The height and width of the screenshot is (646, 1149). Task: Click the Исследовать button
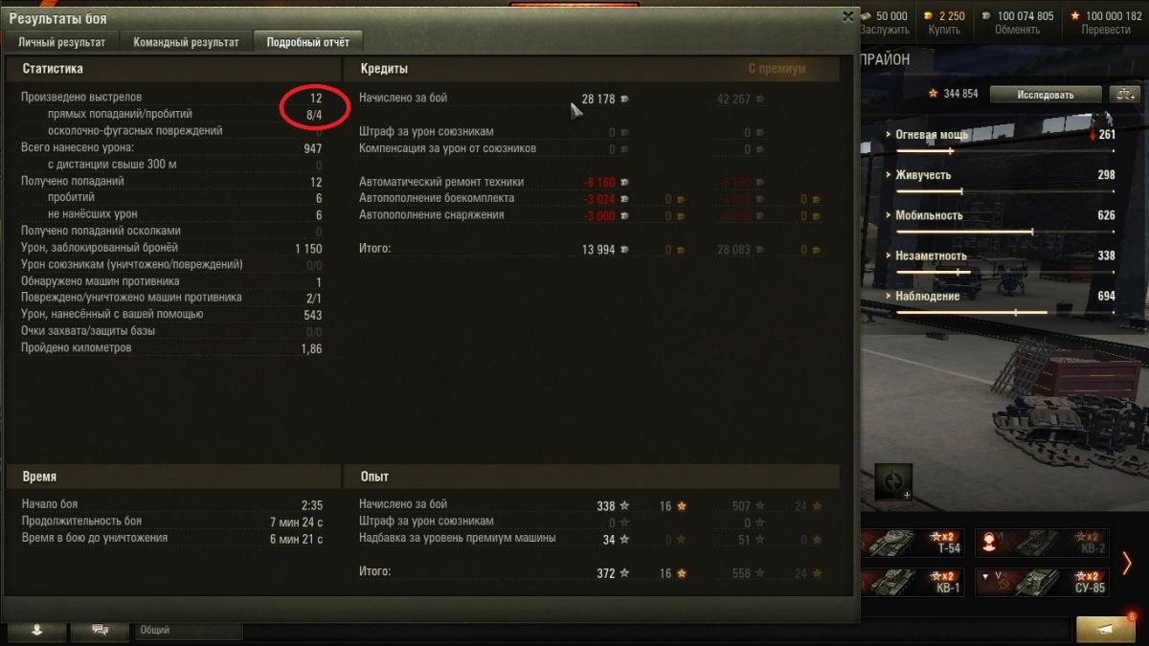point(1046,94)
